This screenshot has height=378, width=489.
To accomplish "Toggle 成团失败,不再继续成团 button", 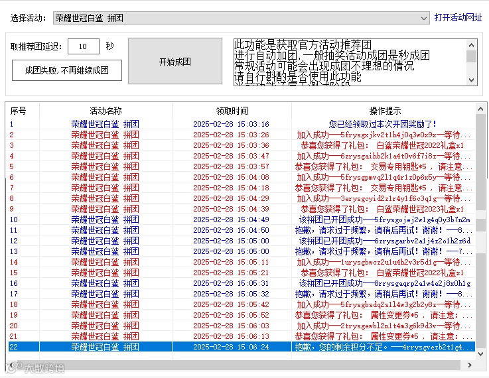I will point(67,70).
